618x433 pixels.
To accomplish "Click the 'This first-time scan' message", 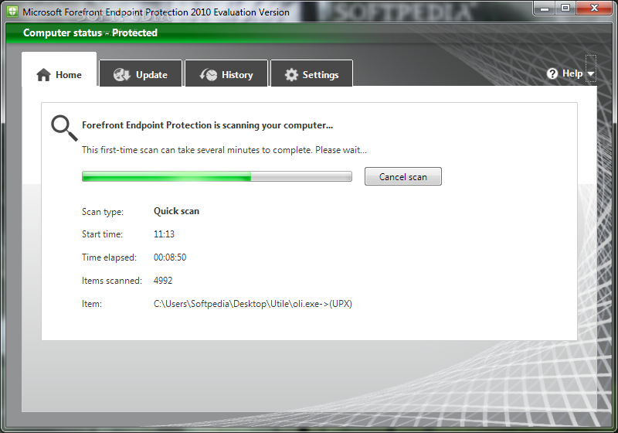I will 224,150.
